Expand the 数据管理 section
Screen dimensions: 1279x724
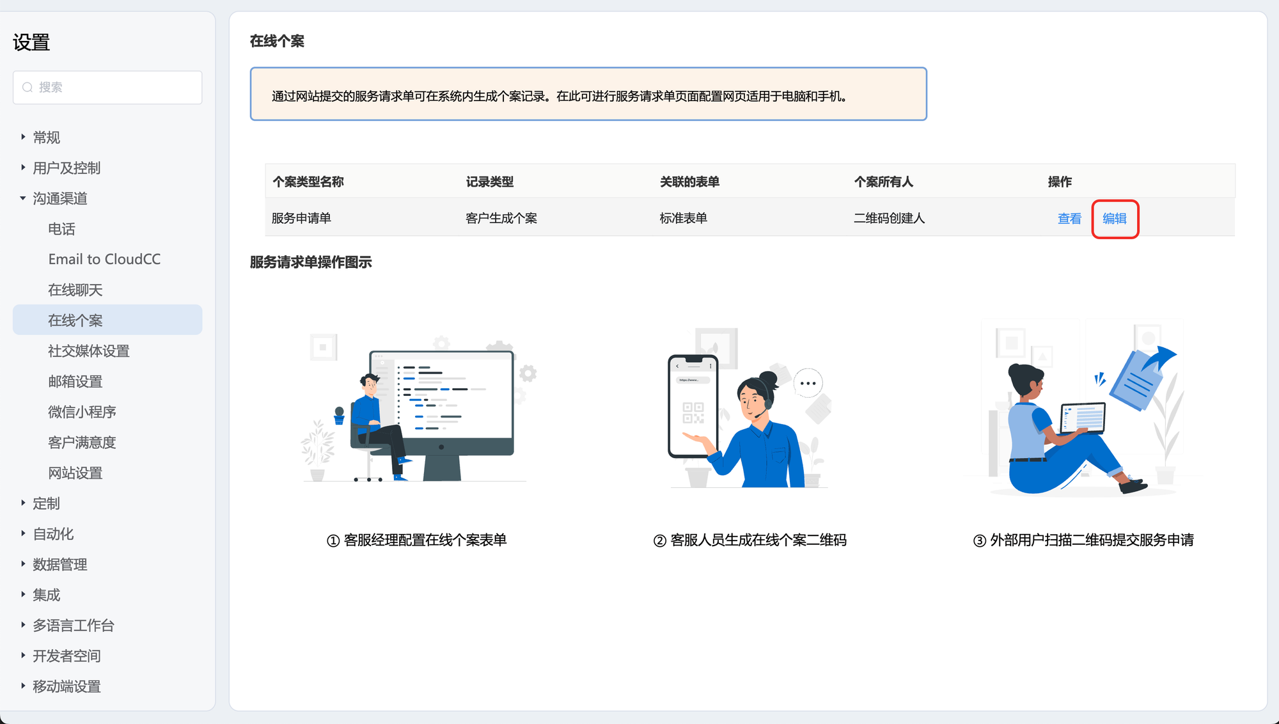pyautogui.click(x=59, y=565)
